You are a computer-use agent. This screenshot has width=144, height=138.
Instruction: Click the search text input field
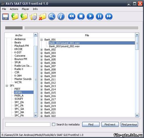coord(28,124)
